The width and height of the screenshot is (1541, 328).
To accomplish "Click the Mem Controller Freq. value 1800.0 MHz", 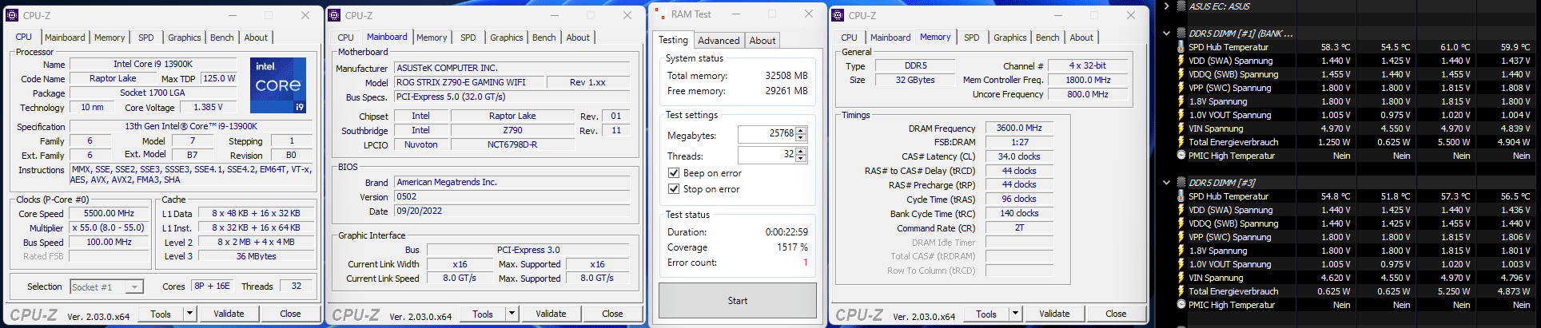I will click(x=1088, y=80).
